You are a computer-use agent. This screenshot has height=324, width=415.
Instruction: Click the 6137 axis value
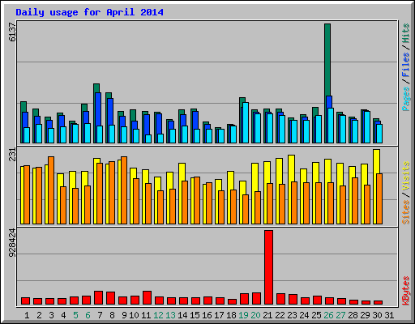point(12,32)
